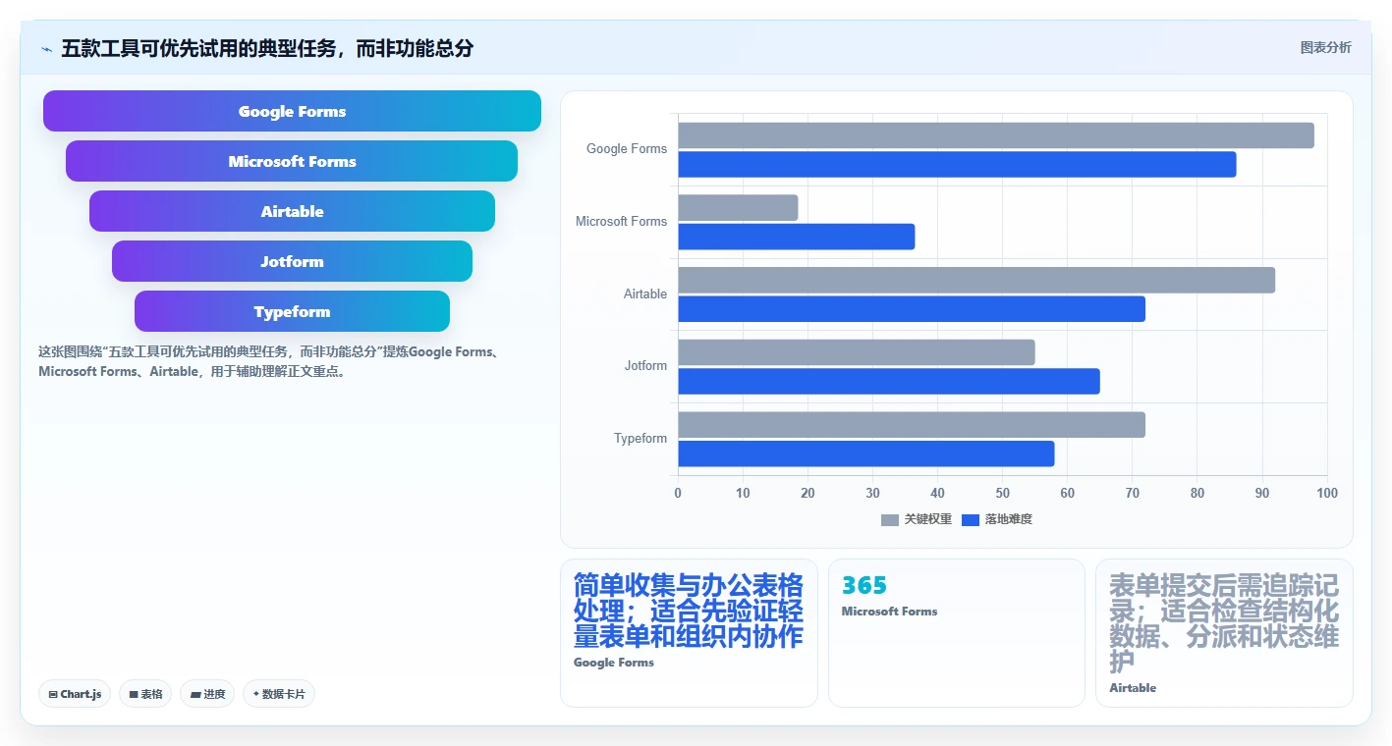This screenshot has height=746, width=1392.
Task: Open the 简单收集与办公表格处理 data card
Action: coord(689,632)
